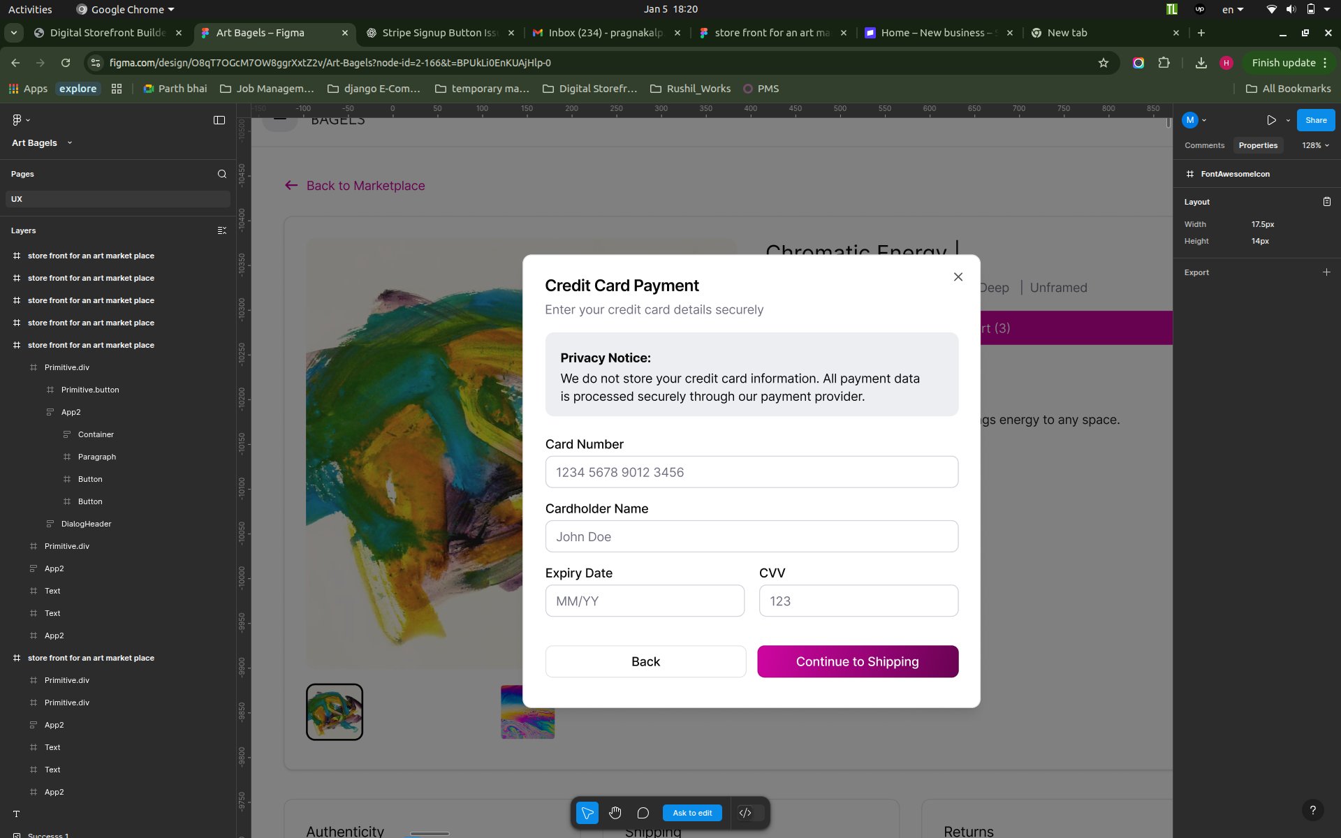
Task: Click the Card Number input field
Action: pyautogui.click(x=752, y=472)
